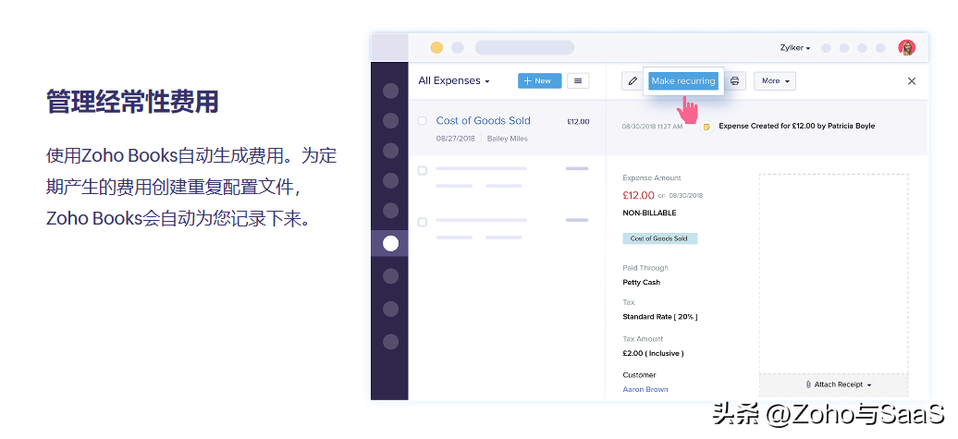This screenshot has width=958, height=439.
Task: Click the New expense button
Action: [539, 80]
